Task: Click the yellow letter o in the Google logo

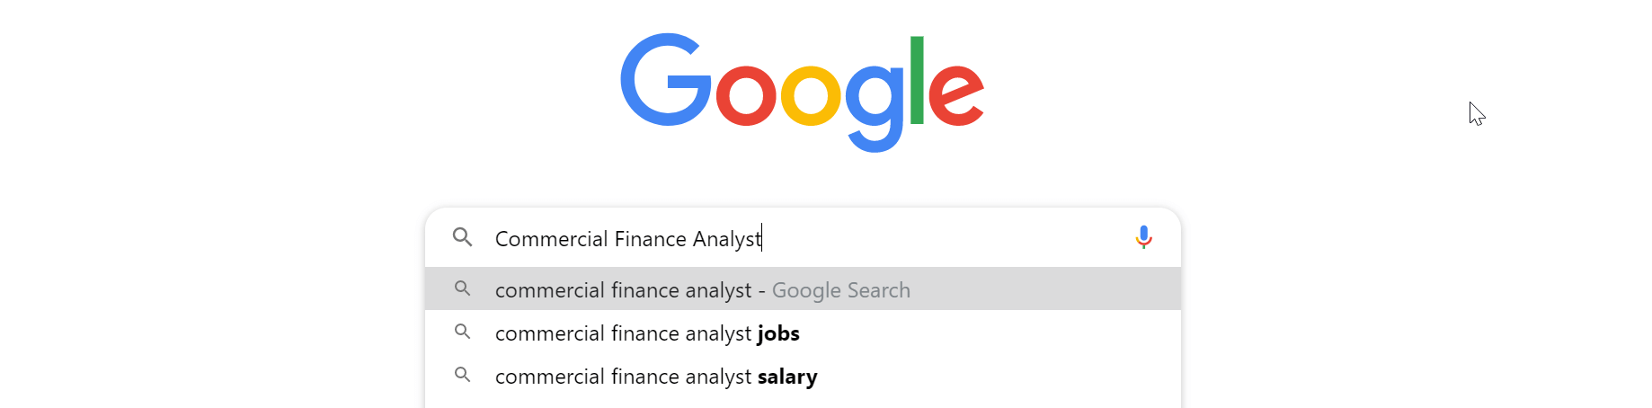Action: (x=811, y=95)
